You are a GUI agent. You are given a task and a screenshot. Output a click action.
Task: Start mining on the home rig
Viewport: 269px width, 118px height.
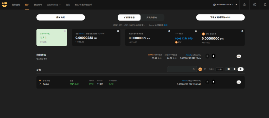[207, 82]
